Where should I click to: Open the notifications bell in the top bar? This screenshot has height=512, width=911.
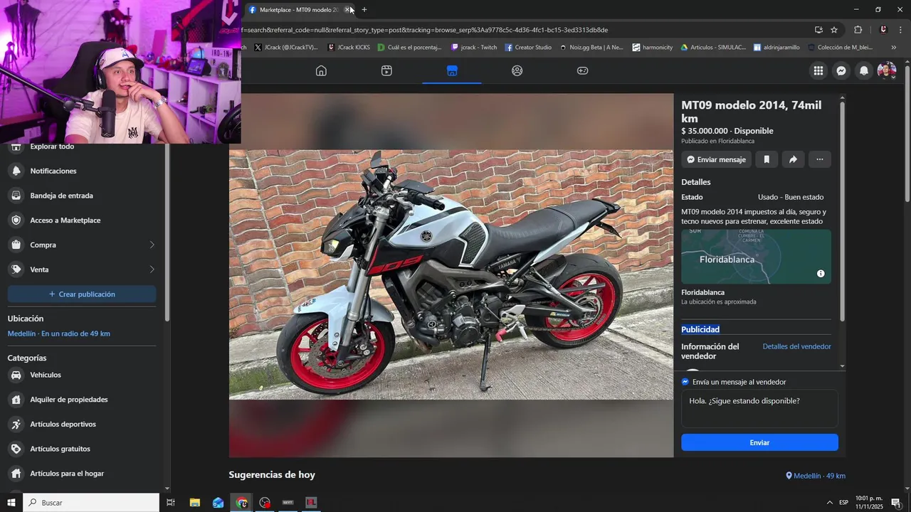[864, 70]
